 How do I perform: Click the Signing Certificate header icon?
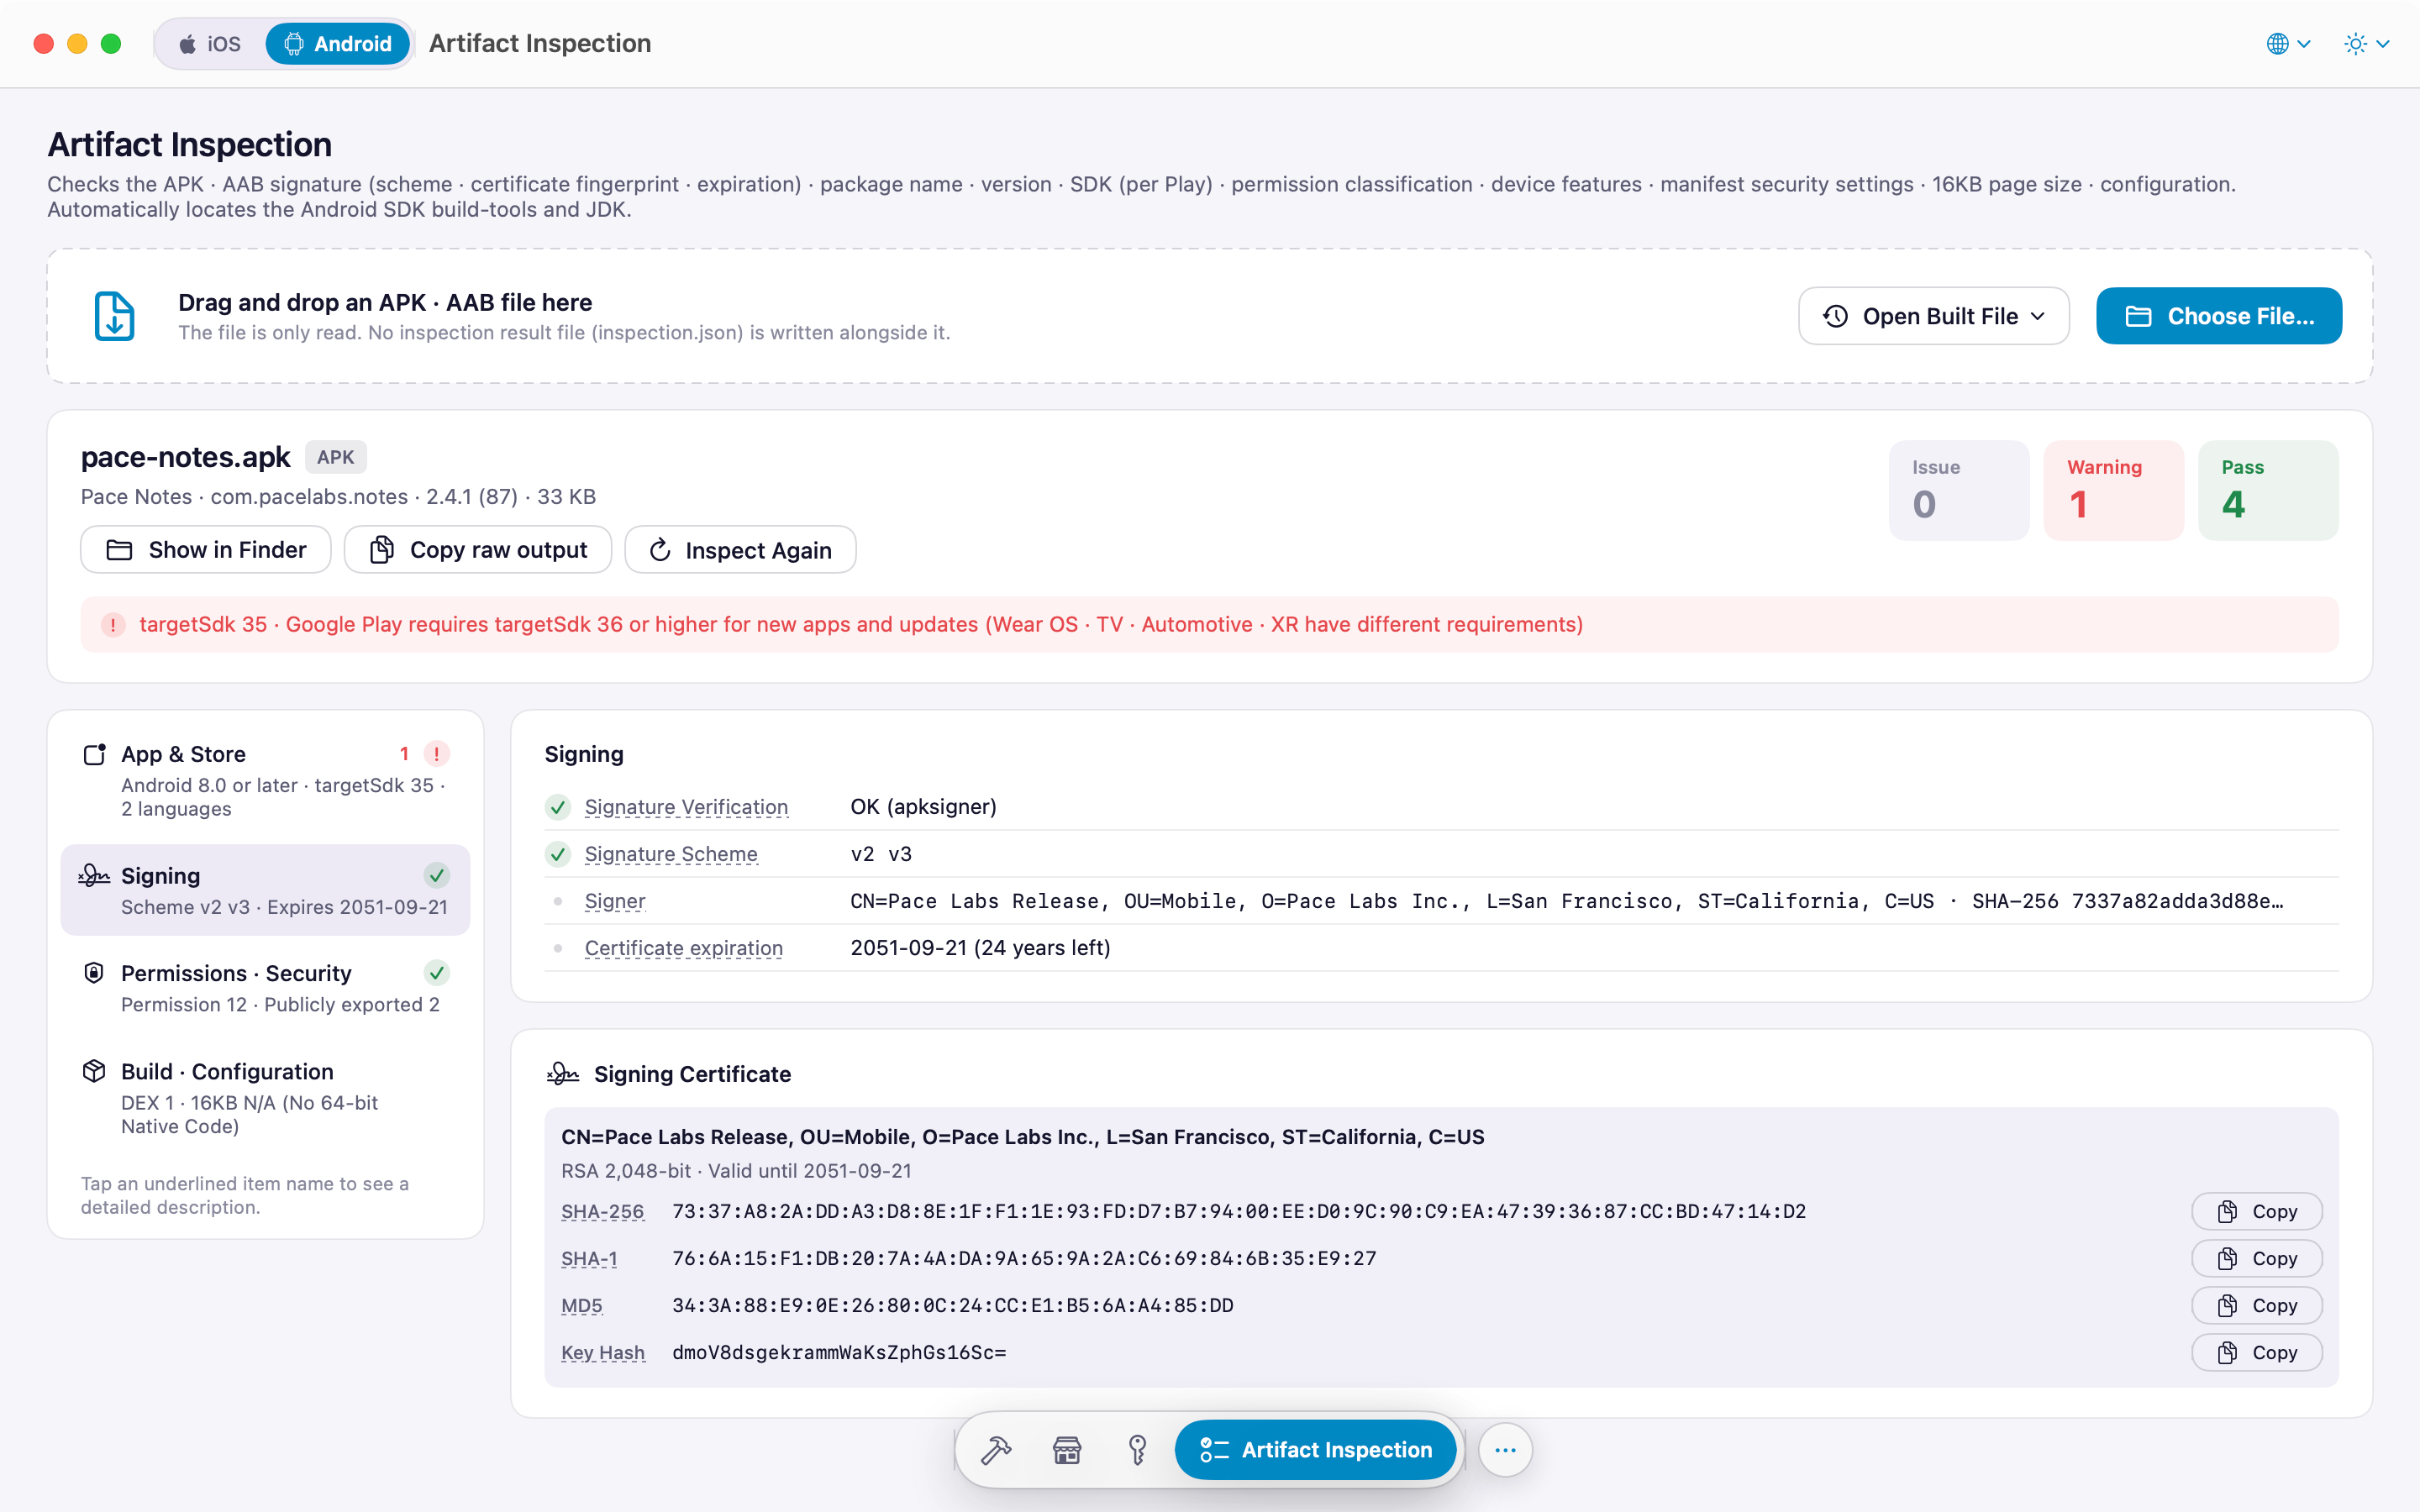coord(563,1074)
